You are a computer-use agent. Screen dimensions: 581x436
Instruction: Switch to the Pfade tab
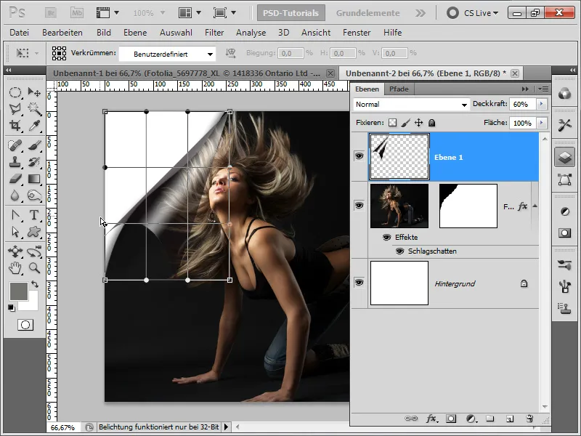[x=399, y=89]
